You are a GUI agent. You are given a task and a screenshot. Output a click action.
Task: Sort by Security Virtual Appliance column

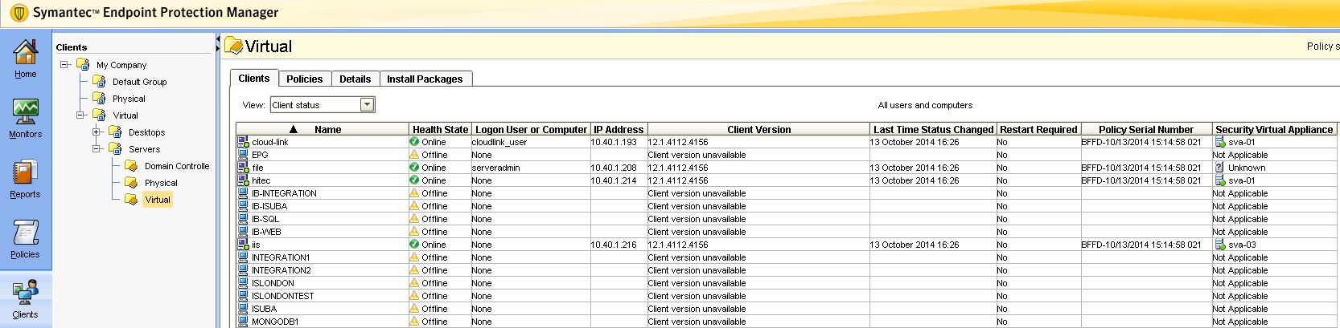(1274, 129)
